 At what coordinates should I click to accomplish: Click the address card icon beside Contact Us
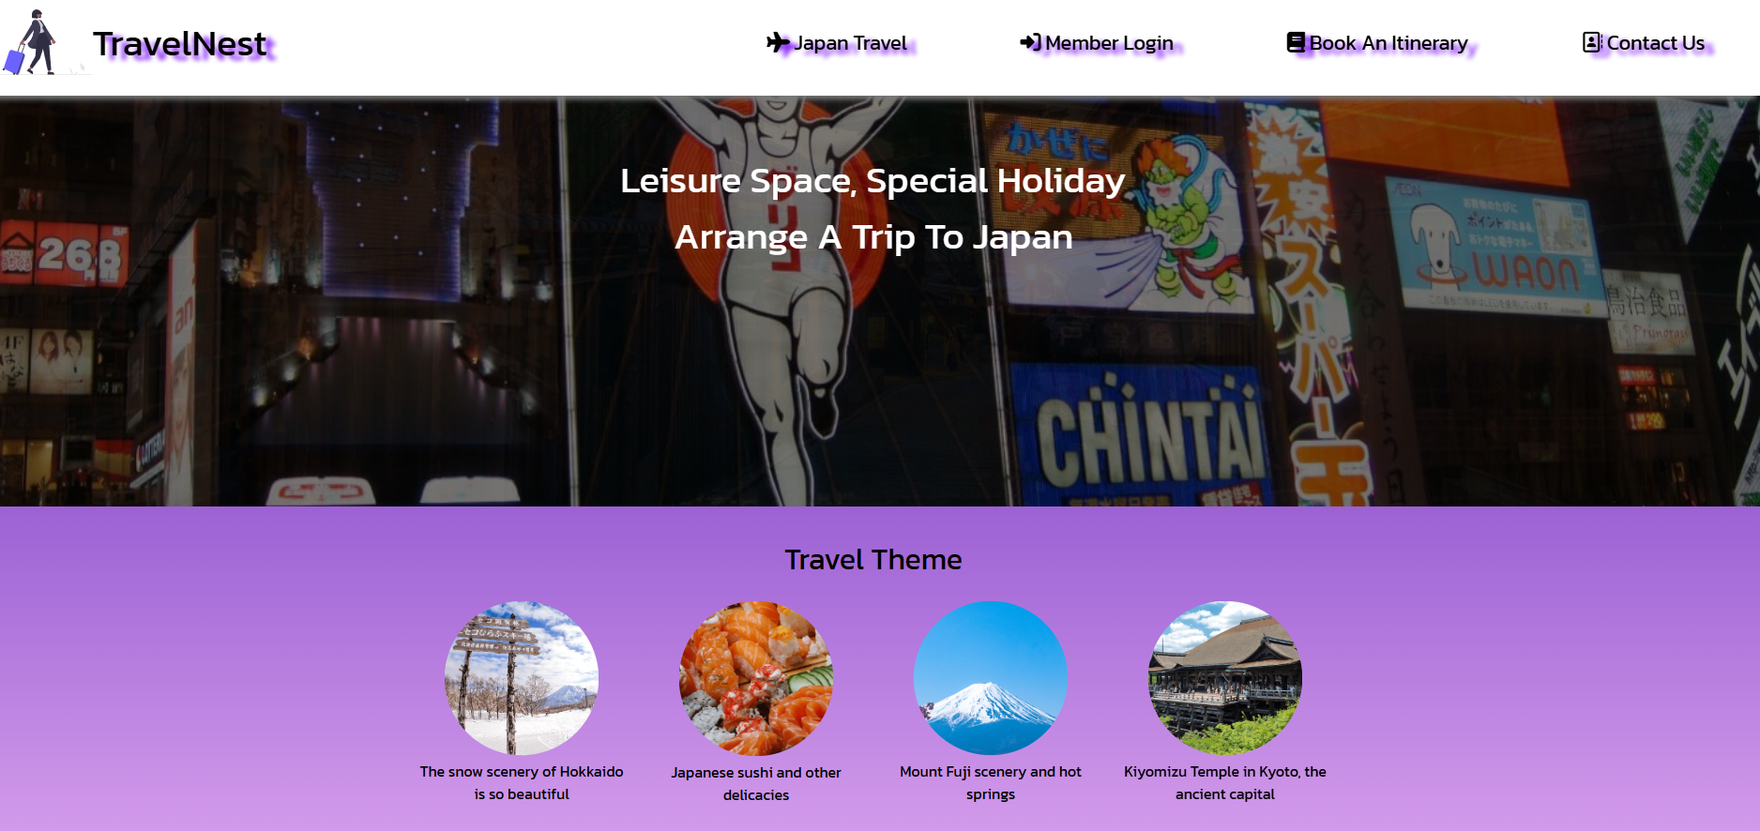point(1592,42)
